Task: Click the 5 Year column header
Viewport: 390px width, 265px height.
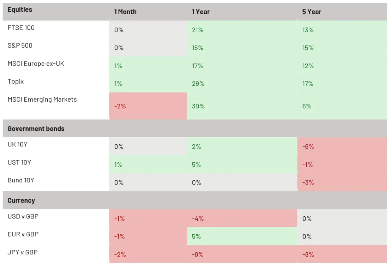Action: [312, 12]
